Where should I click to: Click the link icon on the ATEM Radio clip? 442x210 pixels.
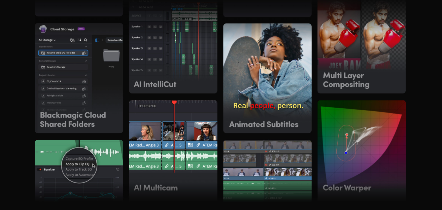pos(198,145)
